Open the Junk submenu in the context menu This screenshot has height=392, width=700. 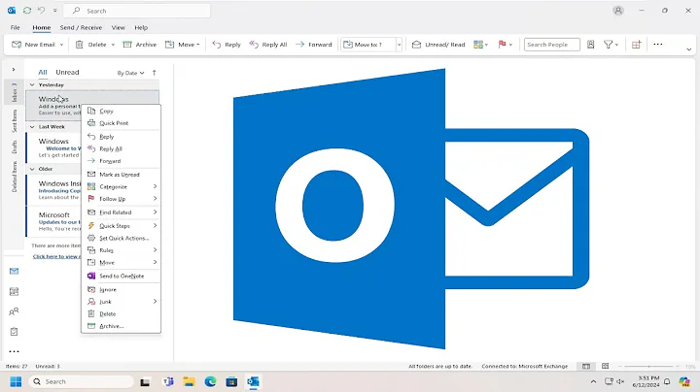121,302
